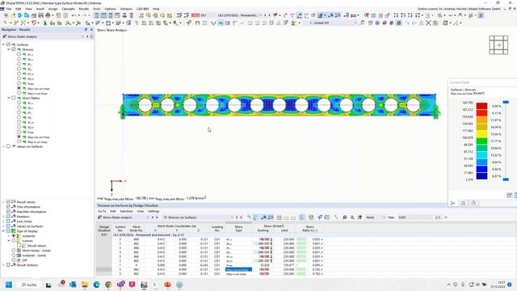Click the Stress Type column header
The width and height of the screenshot is (517, 291).
point(239,228)
